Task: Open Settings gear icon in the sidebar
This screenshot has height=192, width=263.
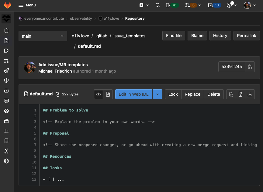Action: coord(6,161)
